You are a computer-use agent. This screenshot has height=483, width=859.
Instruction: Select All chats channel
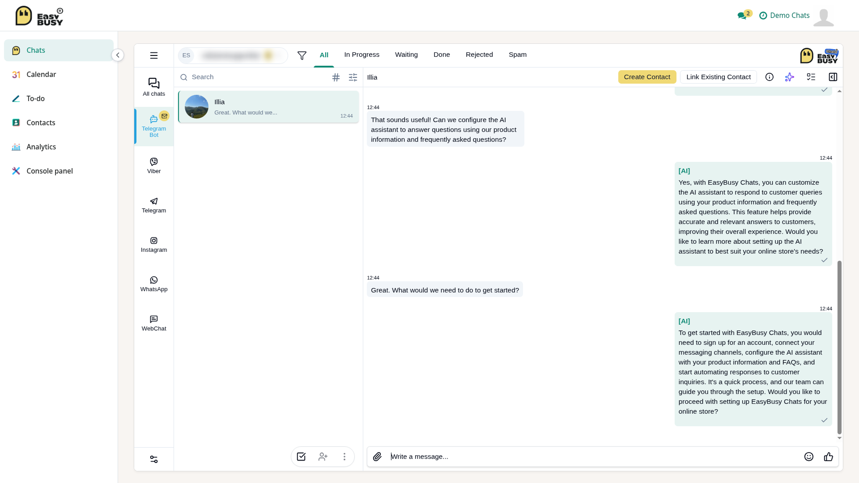(x=154, y=87)
